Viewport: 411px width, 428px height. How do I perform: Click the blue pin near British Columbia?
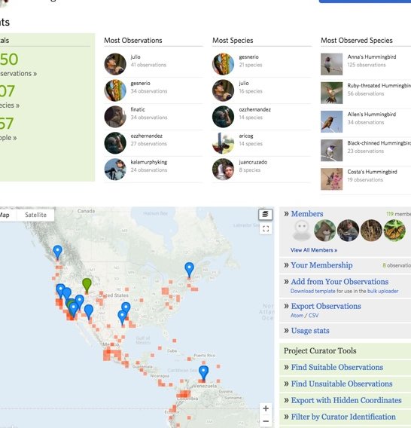[x=57, y=252]
